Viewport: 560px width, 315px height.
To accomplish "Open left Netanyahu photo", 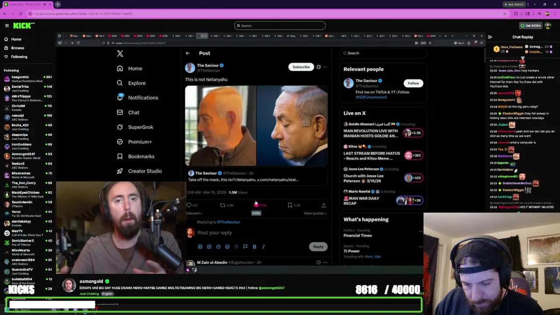I will pos(220,126).
